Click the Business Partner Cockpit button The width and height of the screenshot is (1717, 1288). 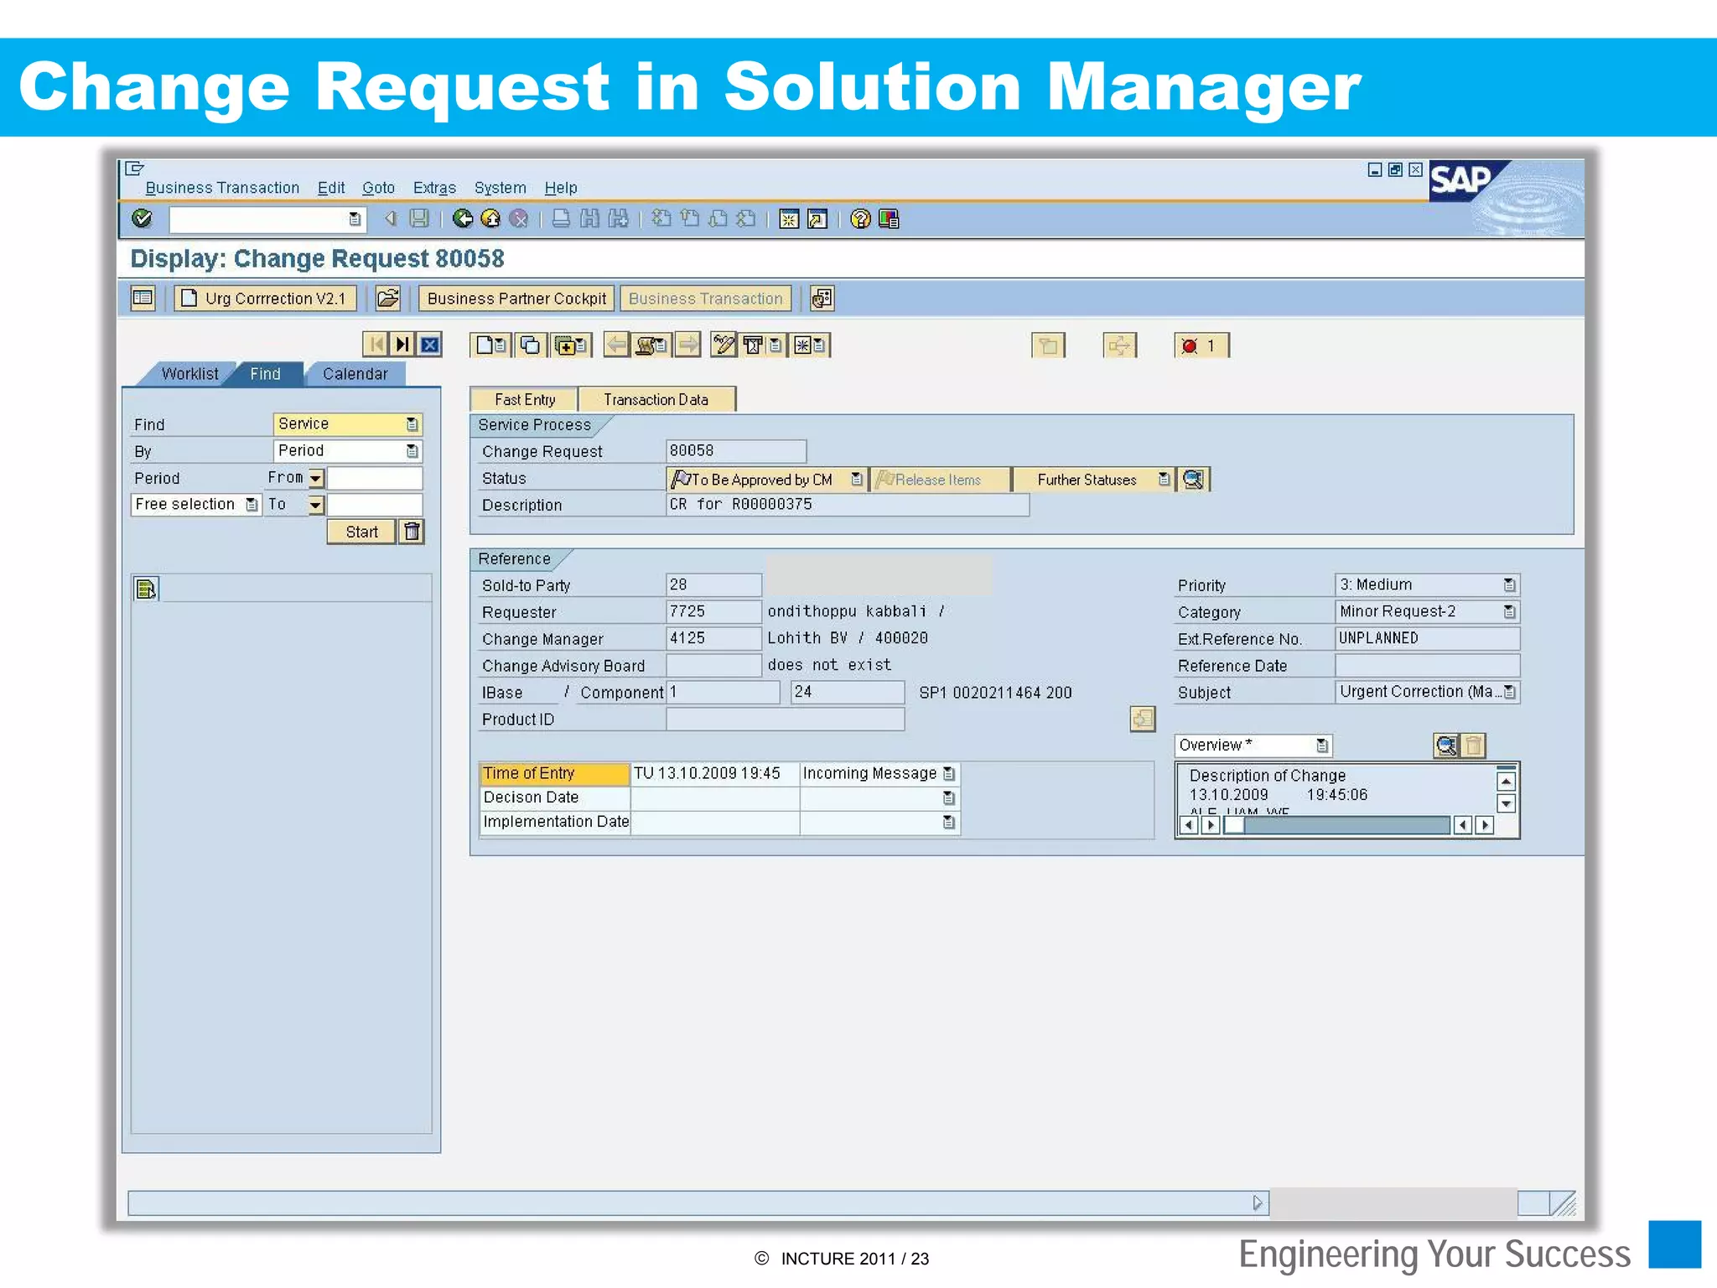[x=516, y=299]
